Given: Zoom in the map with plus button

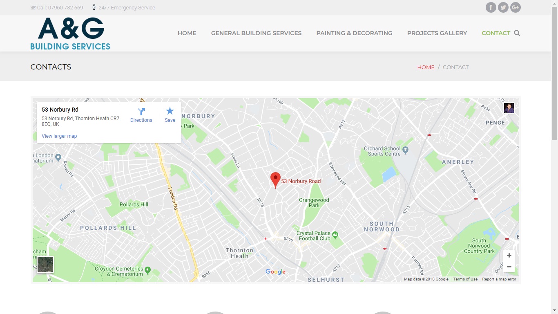Looking at the screenshot, I should (x=509, y=256).
